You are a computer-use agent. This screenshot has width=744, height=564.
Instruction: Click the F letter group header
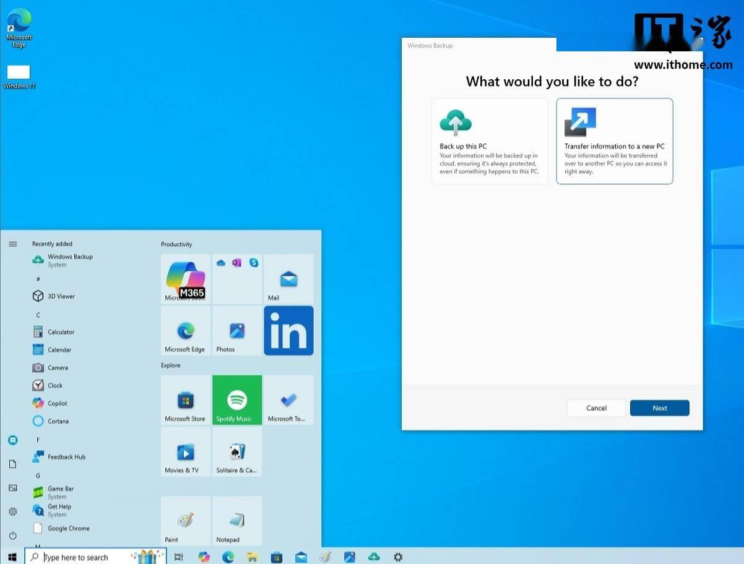(38, 440)
